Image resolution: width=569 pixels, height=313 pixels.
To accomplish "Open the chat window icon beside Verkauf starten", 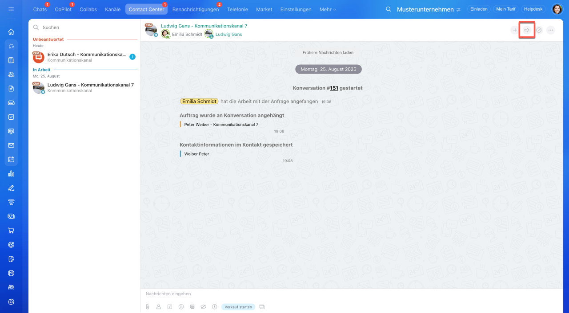I will click(x=262, y=307).
